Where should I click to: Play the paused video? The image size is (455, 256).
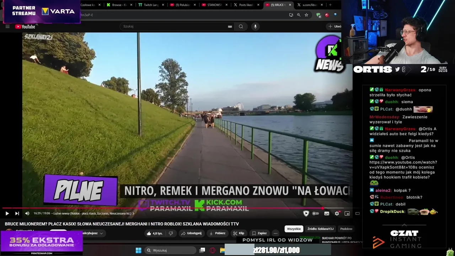[7, 213]
